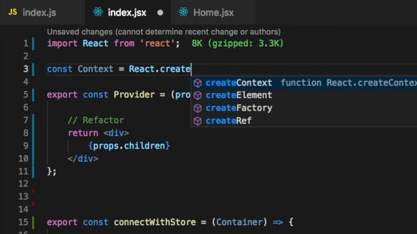The height and width of the screenshot is (234, 417).
Task: Open the Home.jsx tab
Action: point(213,12)
